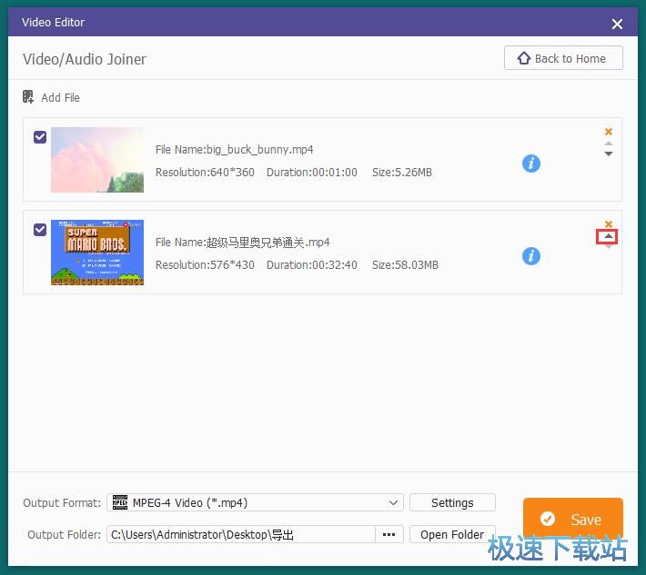646x575 pixels.
Task: Close the Video Editor window
Action: click(x=618, y=25)
